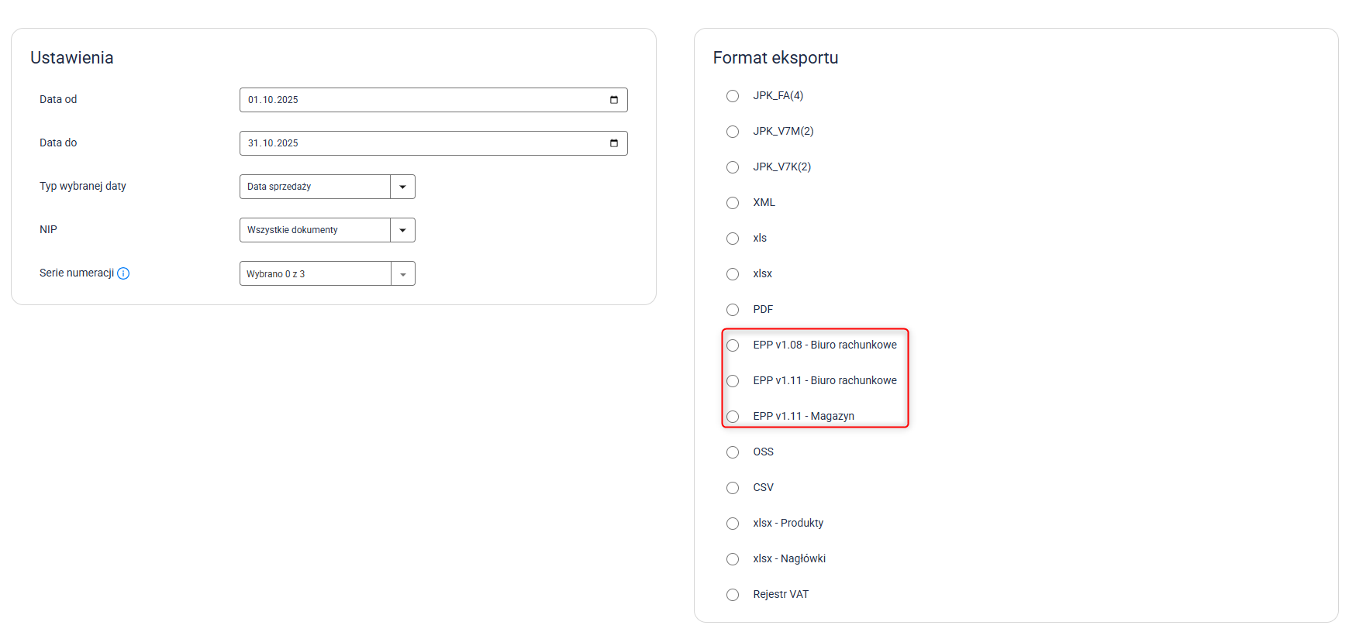Select JPK_FA(4) export format

pyautogui.click(x=733, y=96)
